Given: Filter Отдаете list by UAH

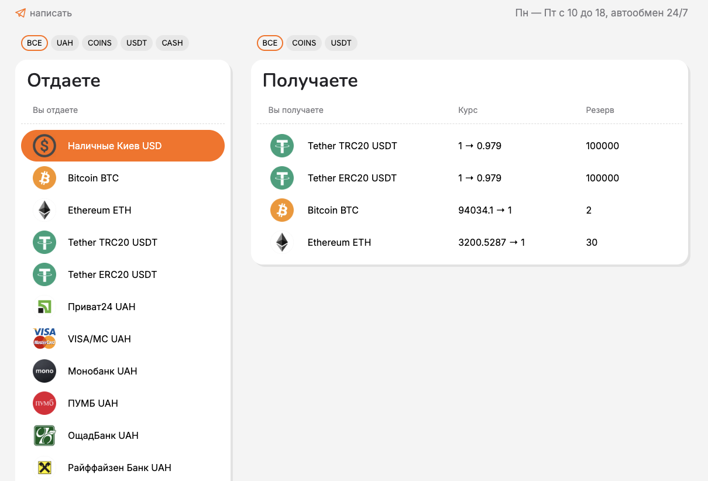Looking at the screenshot, I should (x=65, y=43).
